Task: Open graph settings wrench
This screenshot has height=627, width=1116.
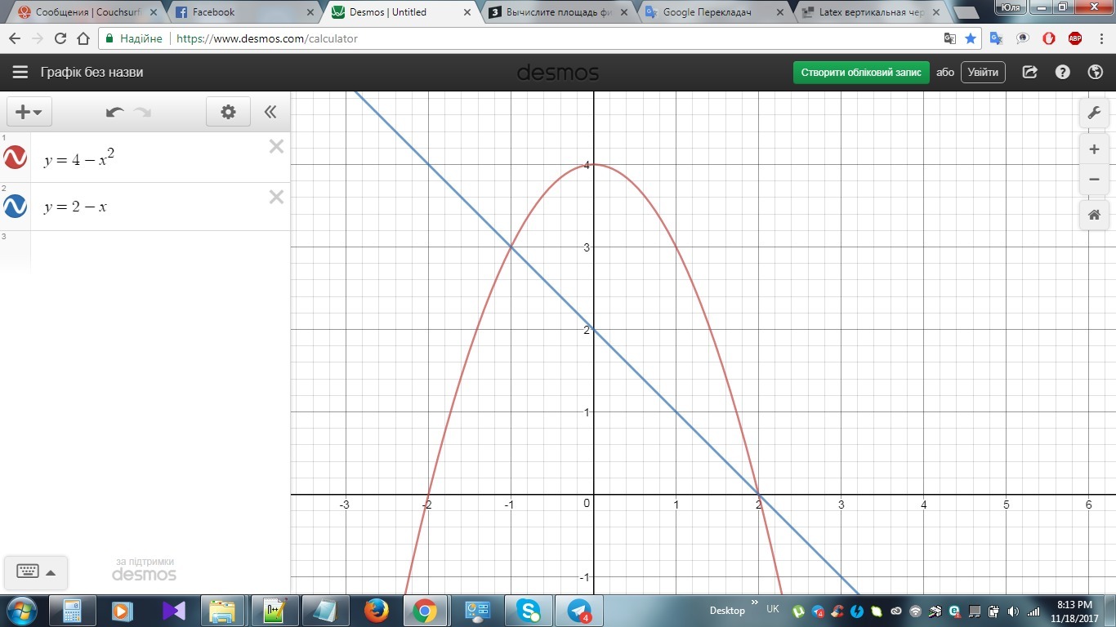Action: (1094, 113)
